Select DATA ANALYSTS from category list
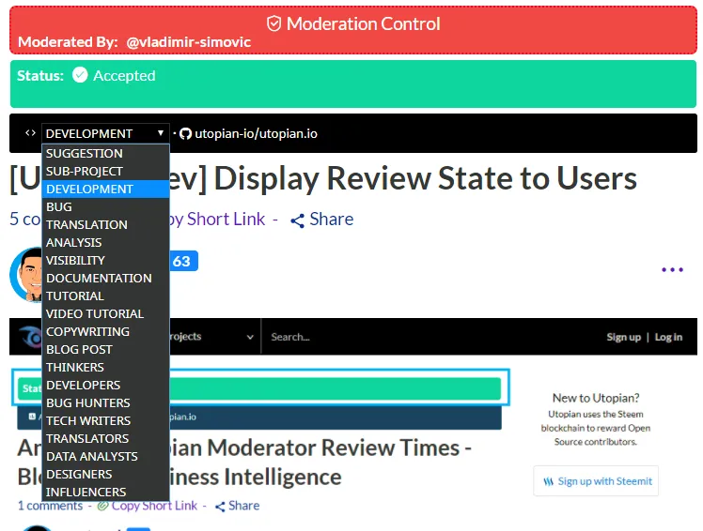703x531 pixels. [x=105, y=456]
